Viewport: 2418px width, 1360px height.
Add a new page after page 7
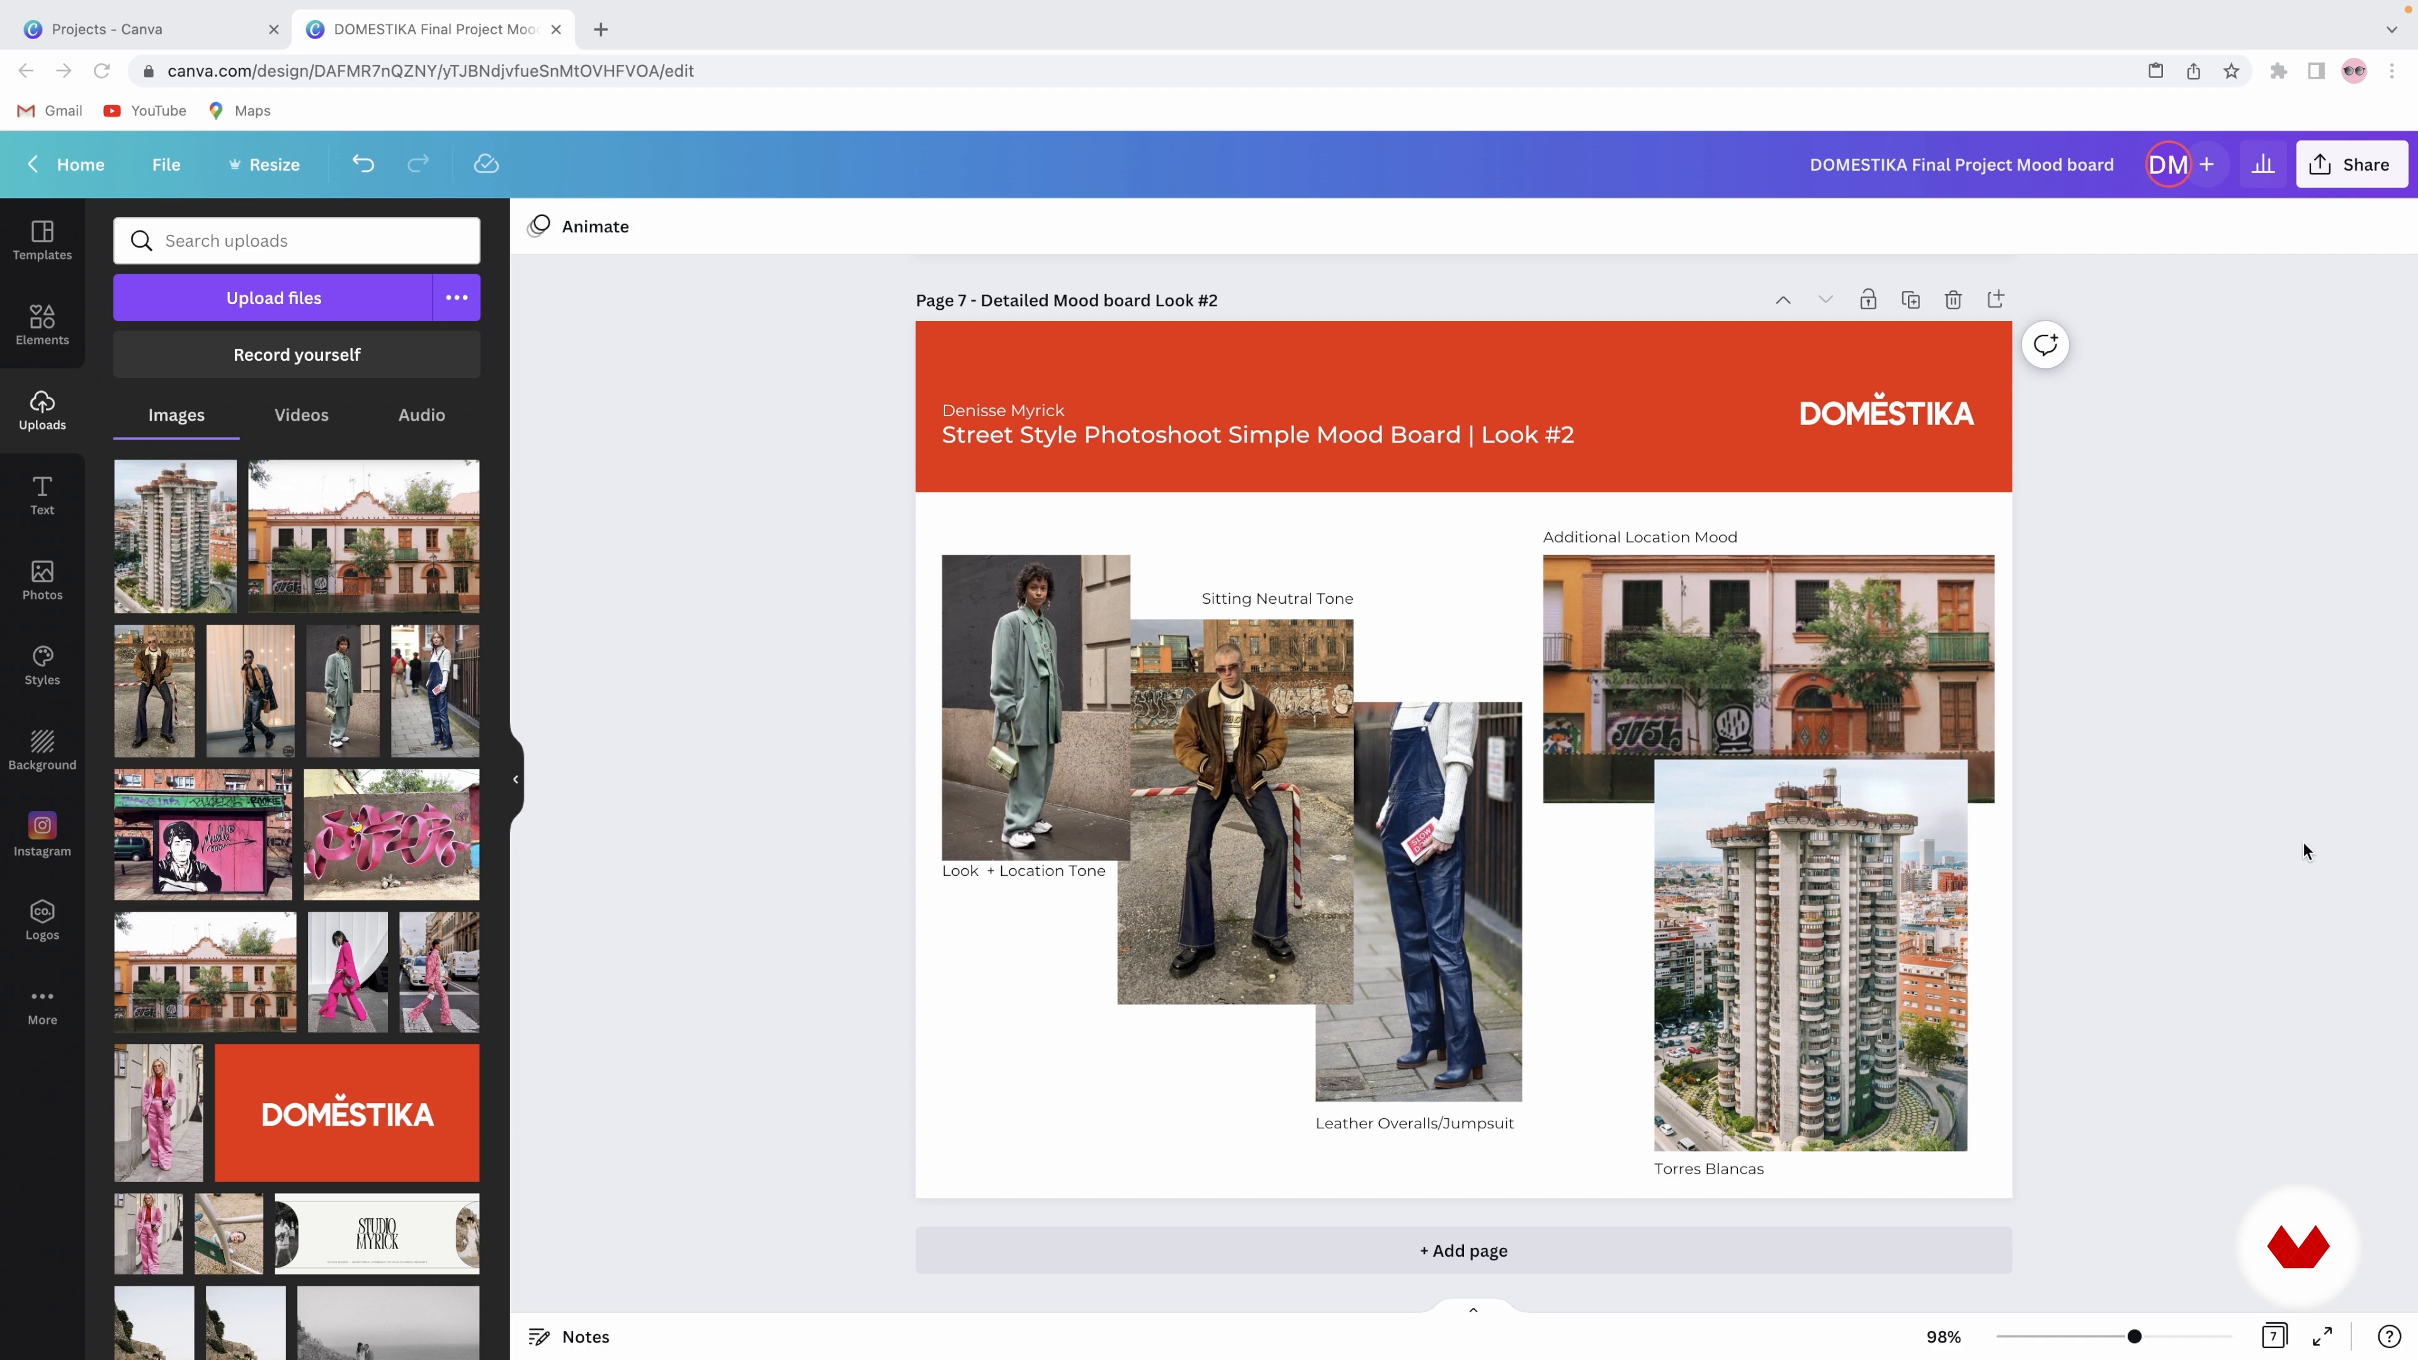(x=1995, y=300)
